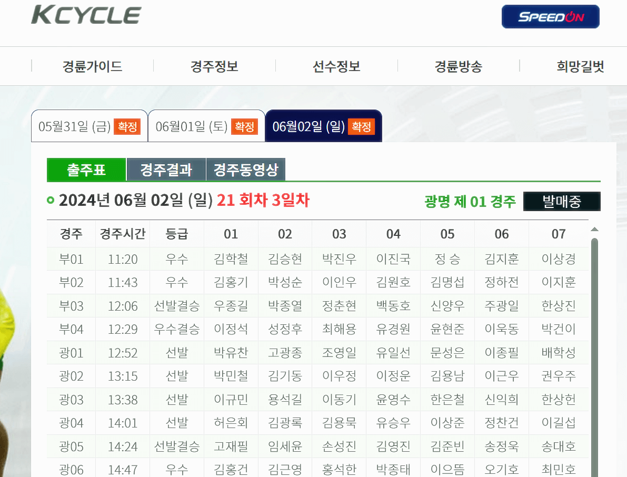Click rider 김홍건 in 광06 row
The image size is (627, 477).
point(231,470)
